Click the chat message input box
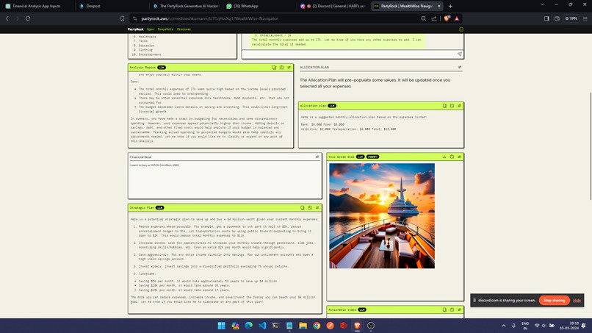The image size is (592, 333). click(x=348, y=54)
